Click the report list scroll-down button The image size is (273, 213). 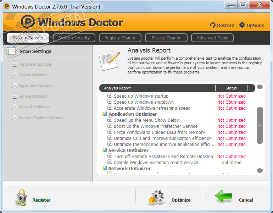[x=260, y=170]
